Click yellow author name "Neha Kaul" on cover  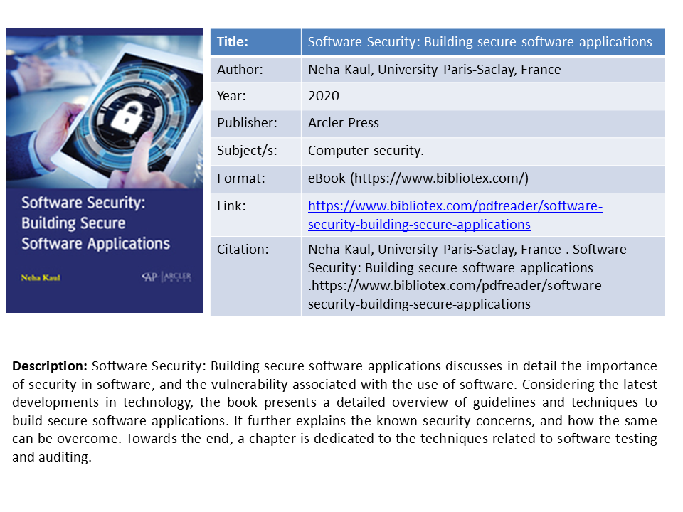(41, 278)
